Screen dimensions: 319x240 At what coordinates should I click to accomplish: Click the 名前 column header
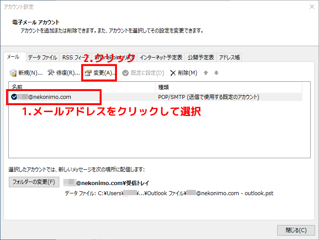point(82,87)
